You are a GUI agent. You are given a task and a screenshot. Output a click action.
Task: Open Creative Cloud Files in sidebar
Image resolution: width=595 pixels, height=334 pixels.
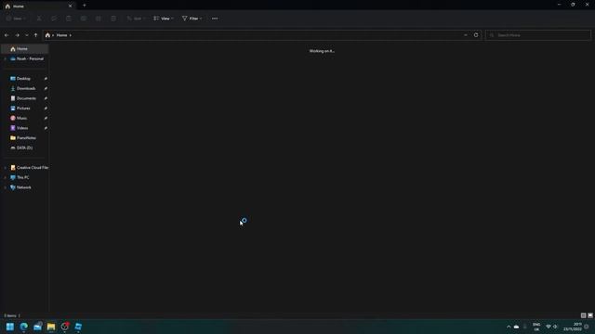(29, 167)
